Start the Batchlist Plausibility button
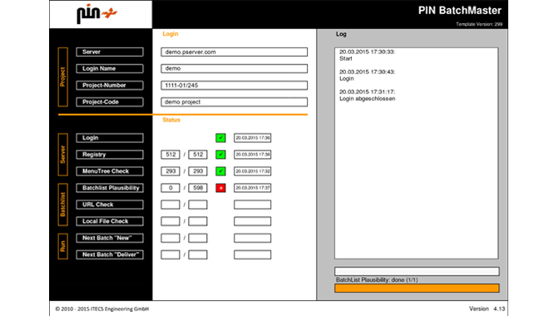The width and height of the screenshot is (549, 316). tap(110, 188)
